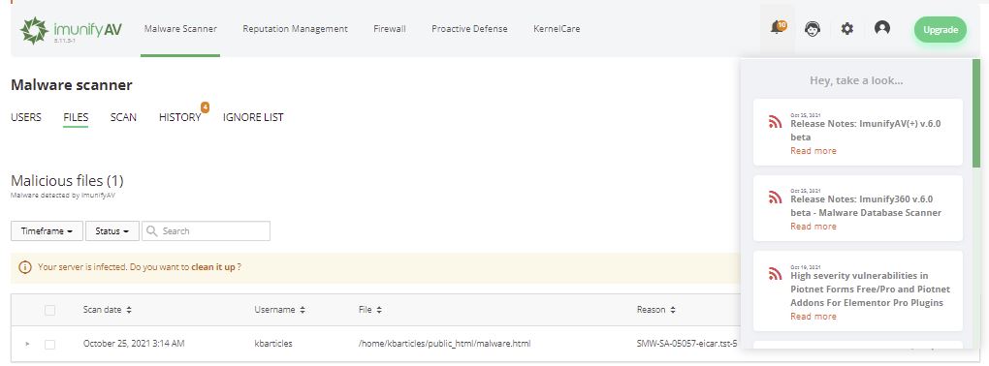989x366 pixels.
Task: Open the HISTORY sub-tab
Action: [179, 117]
